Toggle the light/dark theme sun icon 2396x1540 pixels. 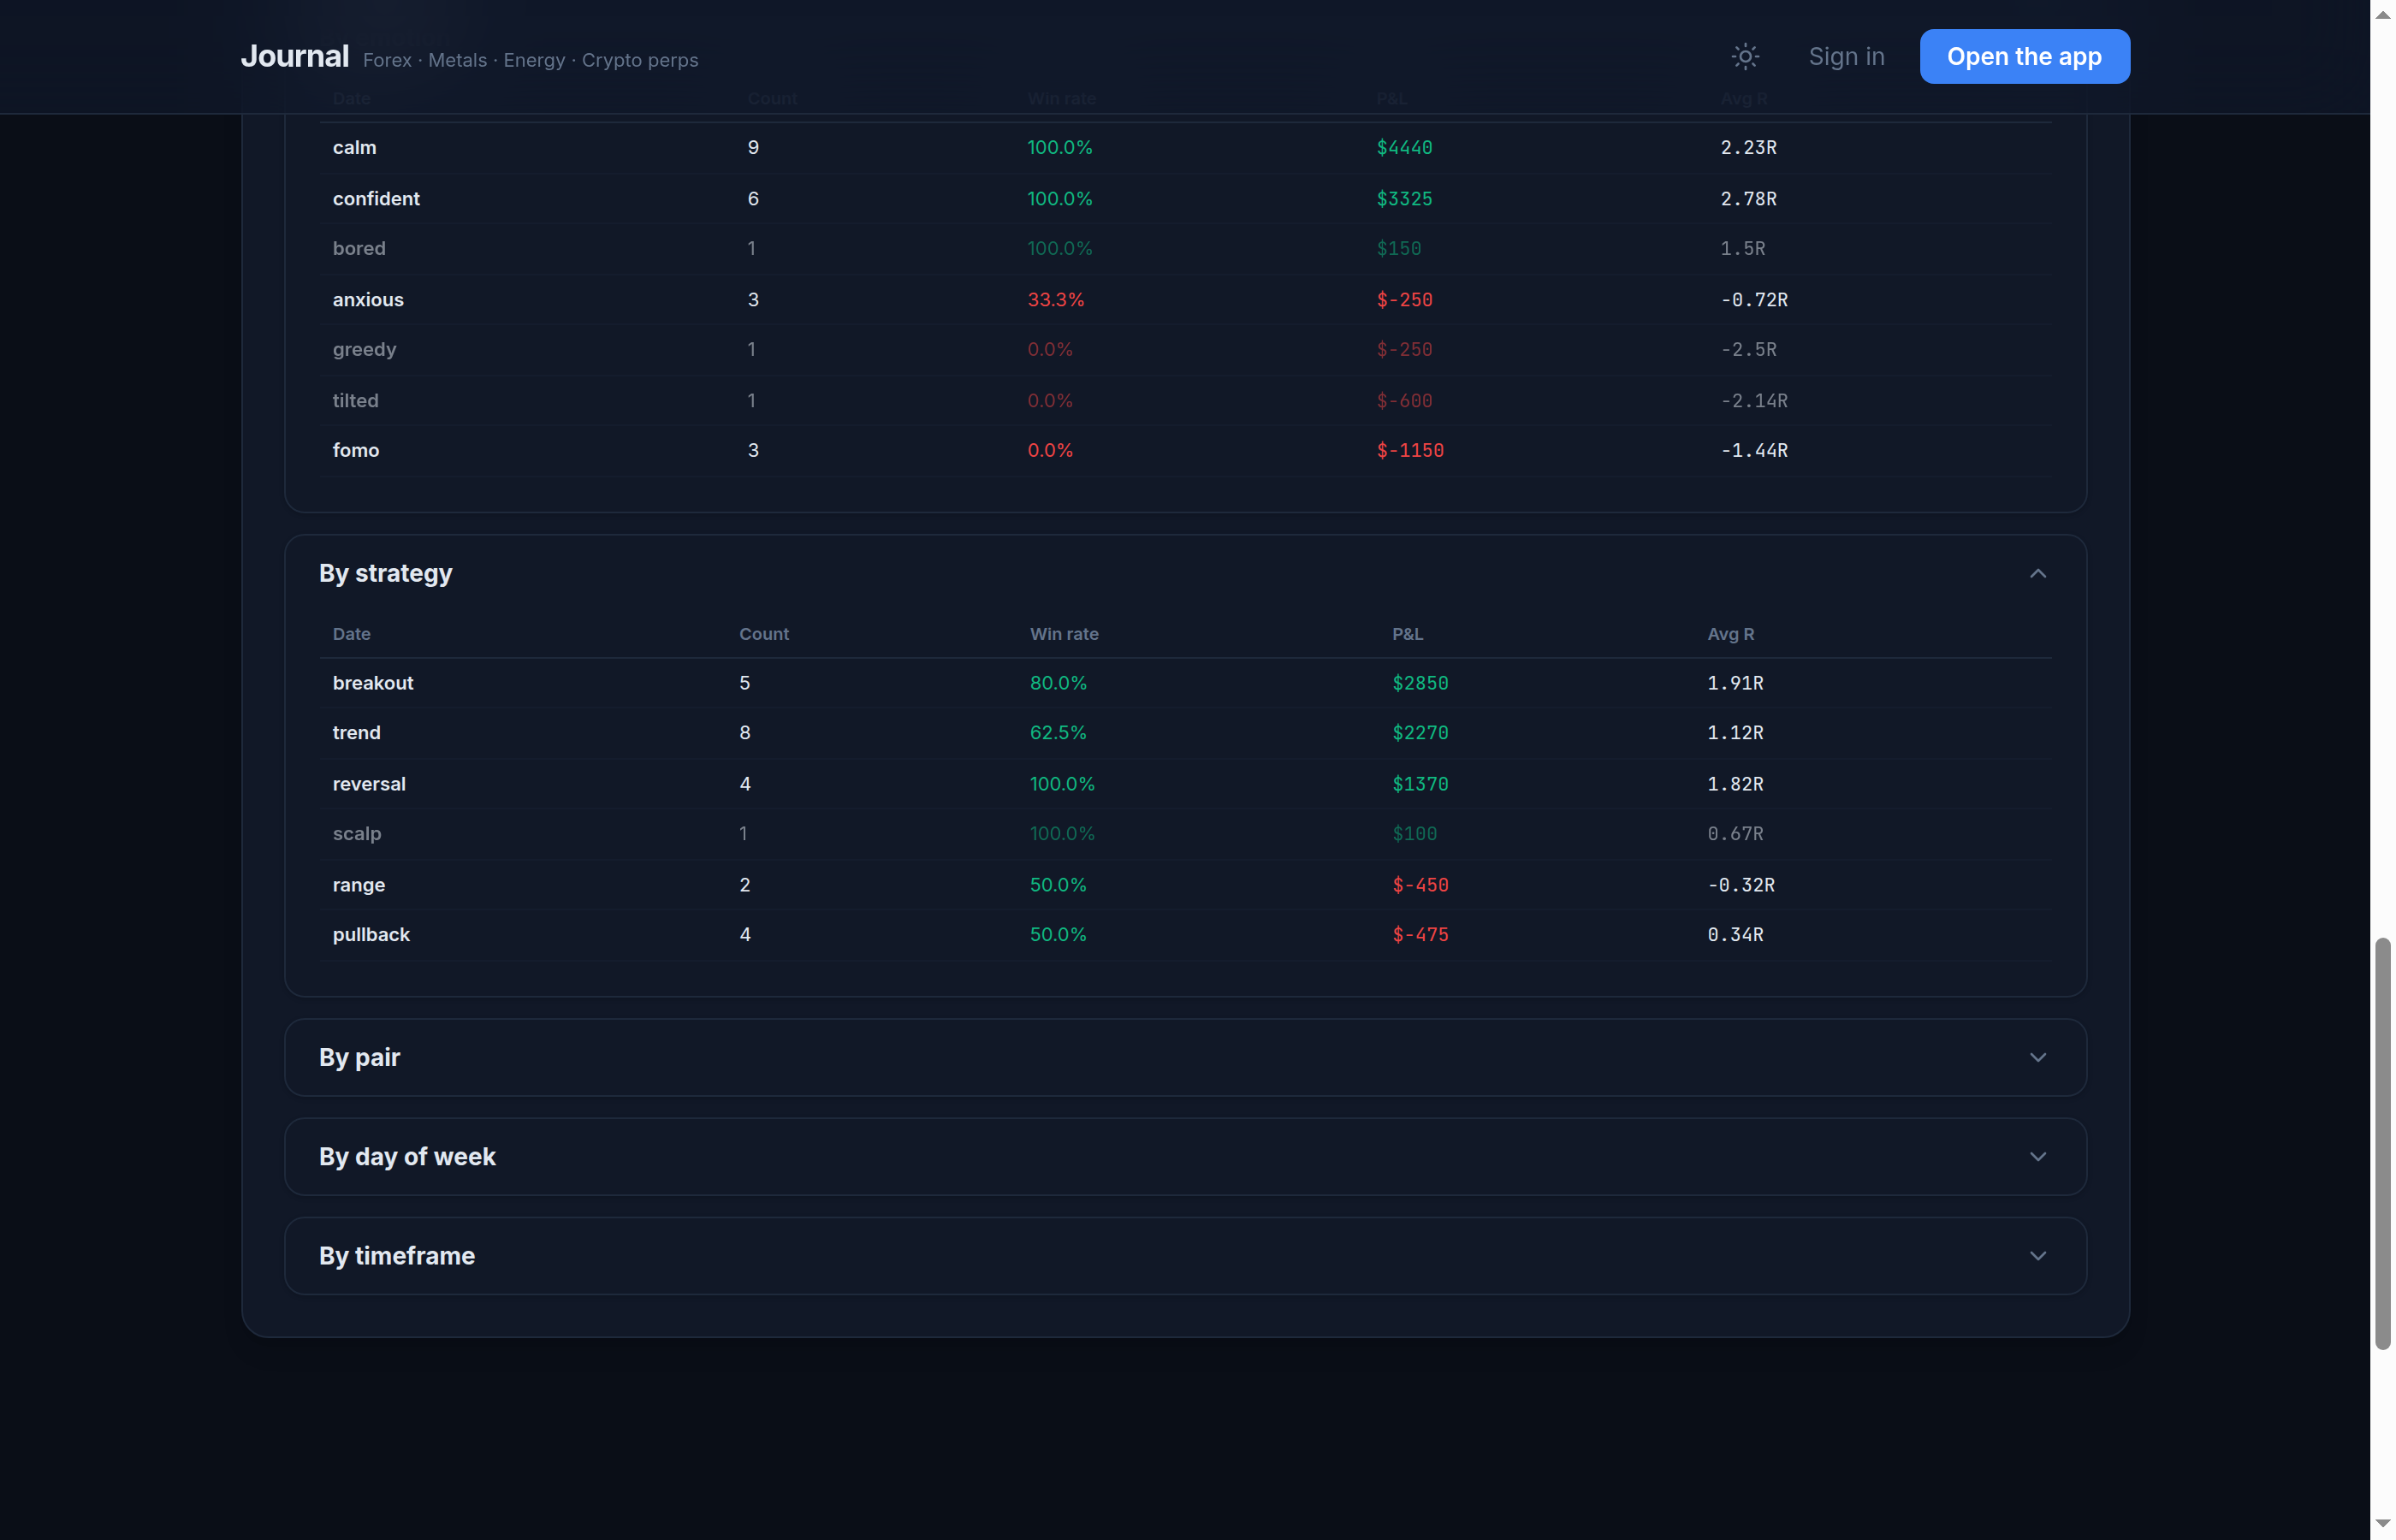coord(1745,57)
